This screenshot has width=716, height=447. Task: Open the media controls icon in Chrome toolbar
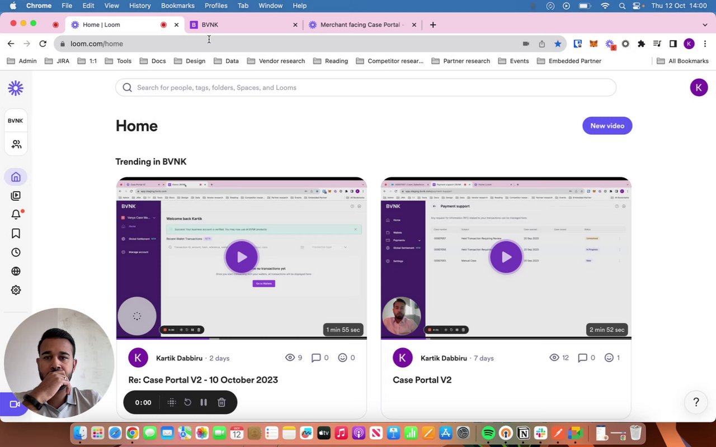(657, 44)
